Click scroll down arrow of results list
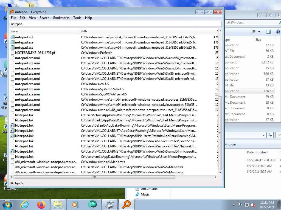 [220, 173]
